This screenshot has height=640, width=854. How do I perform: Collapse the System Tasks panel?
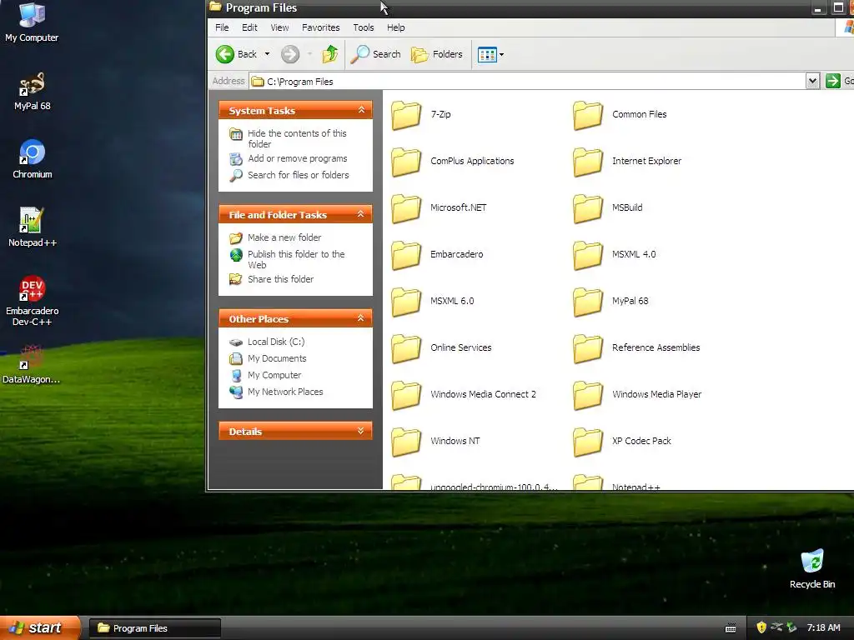click(x=361, y=111)
